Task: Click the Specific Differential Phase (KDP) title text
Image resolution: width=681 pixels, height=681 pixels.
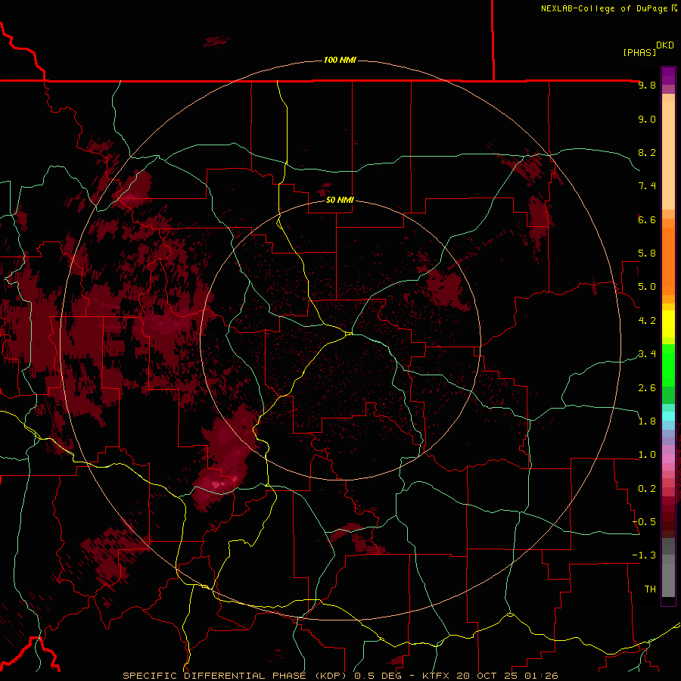Action: tap(236, 676)
